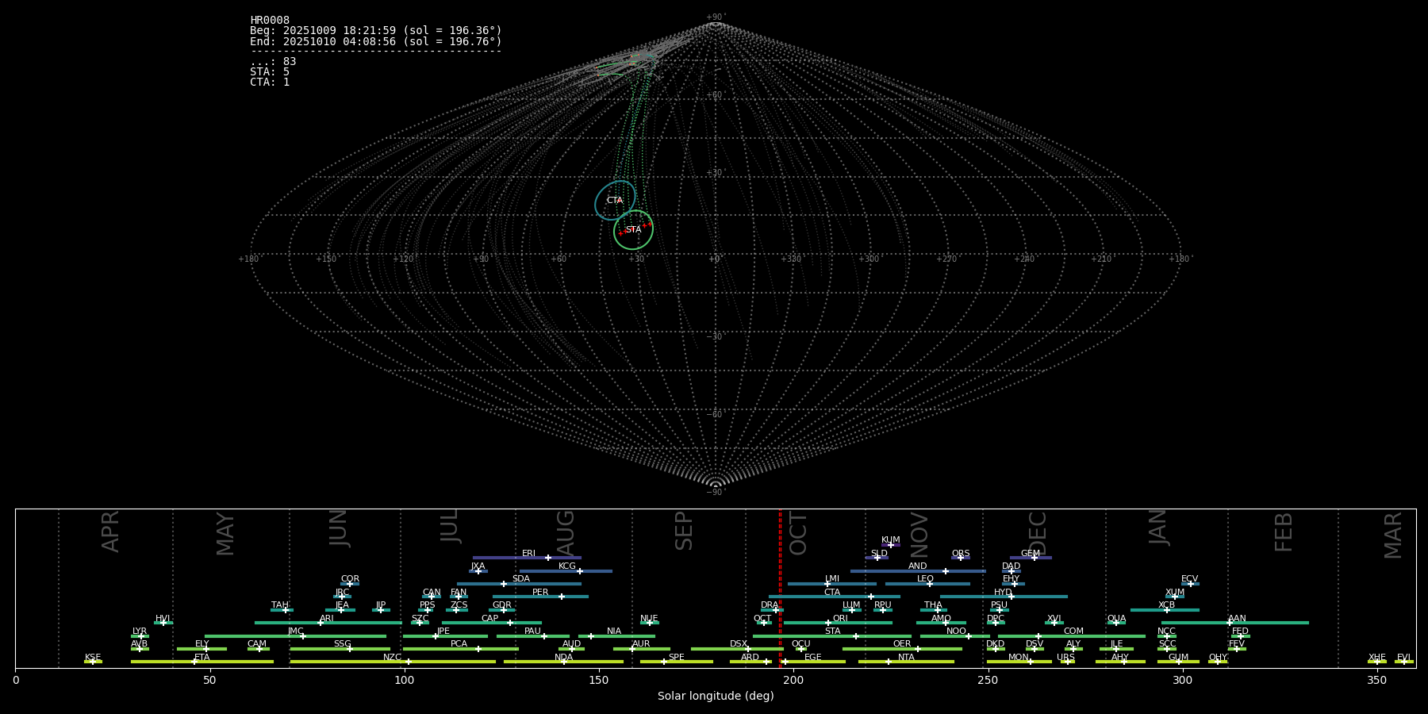Image resolution: width=1428 pixels, height=714 pixels.
Task: Click the ORI shower label in timeline
Action: click(840, 619)
